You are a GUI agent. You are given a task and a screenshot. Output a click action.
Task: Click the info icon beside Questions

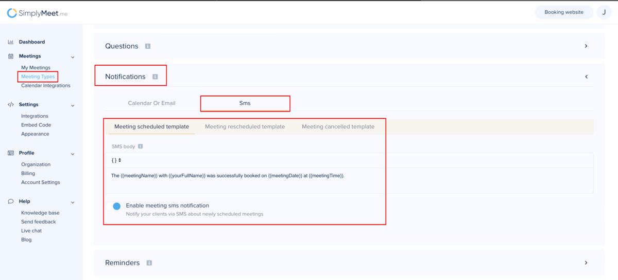pyautogui.click(x=148, y=46)
